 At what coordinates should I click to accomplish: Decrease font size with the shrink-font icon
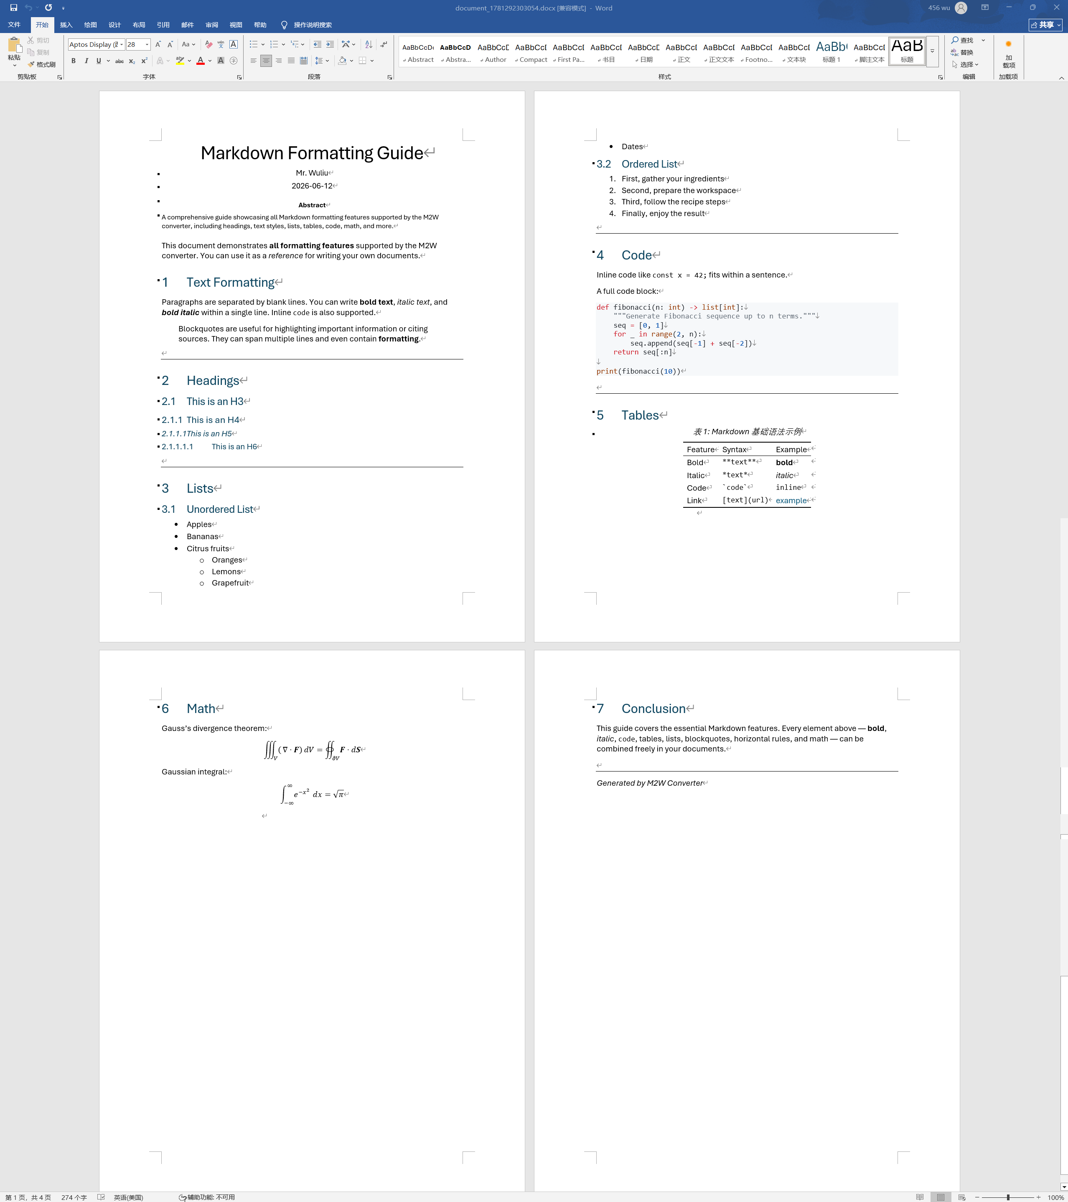tap(170, 45)
